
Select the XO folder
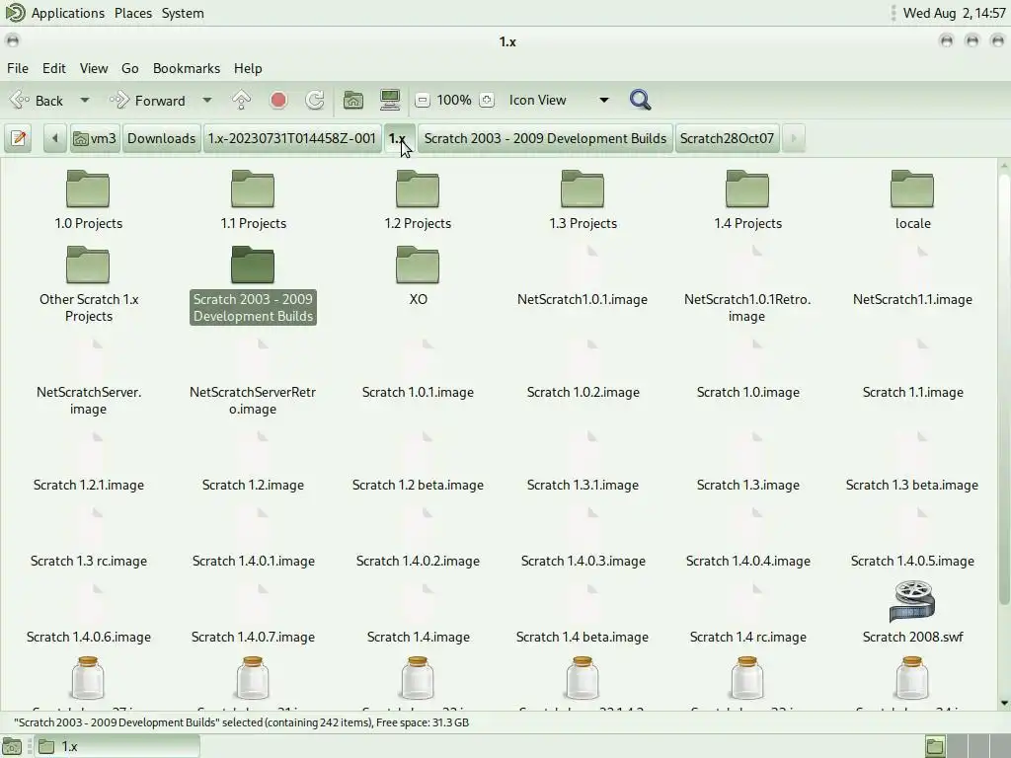418,276
